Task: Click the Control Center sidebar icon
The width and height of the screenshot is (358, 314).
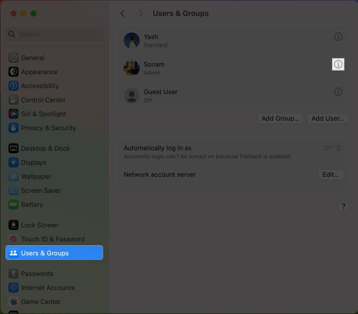Action: [x=14, y=100]
